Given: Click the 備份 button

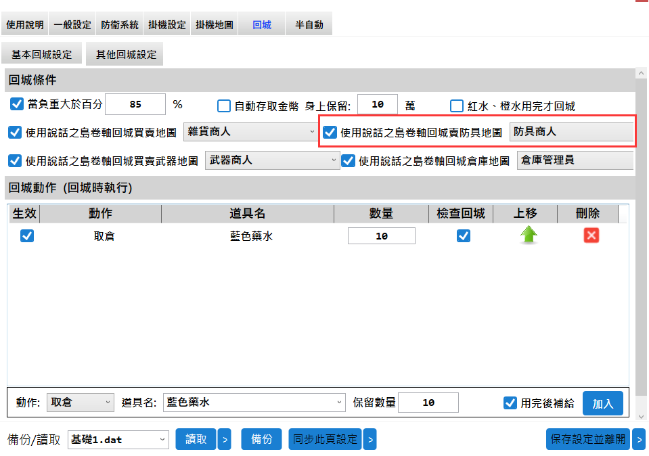Looking at the screenshot, I should (x=261, y=439).
